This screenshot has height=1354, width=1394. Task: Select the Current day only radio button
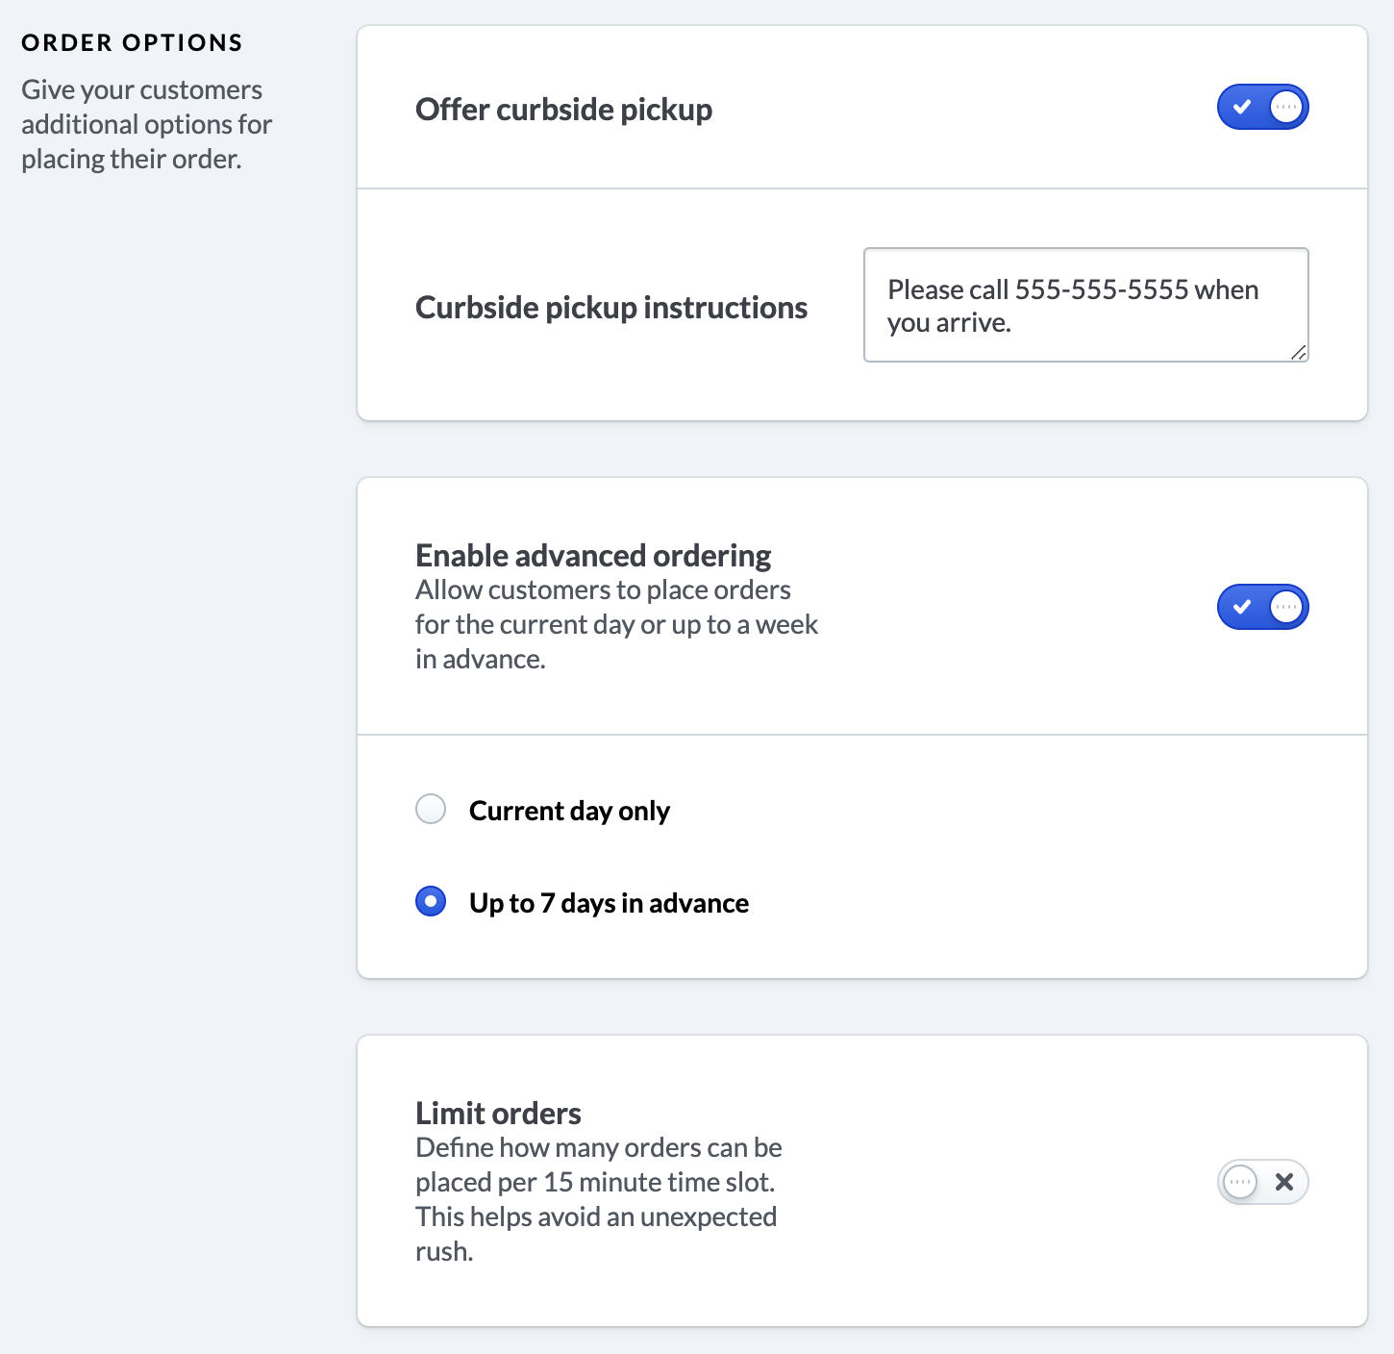pos(431,809)
